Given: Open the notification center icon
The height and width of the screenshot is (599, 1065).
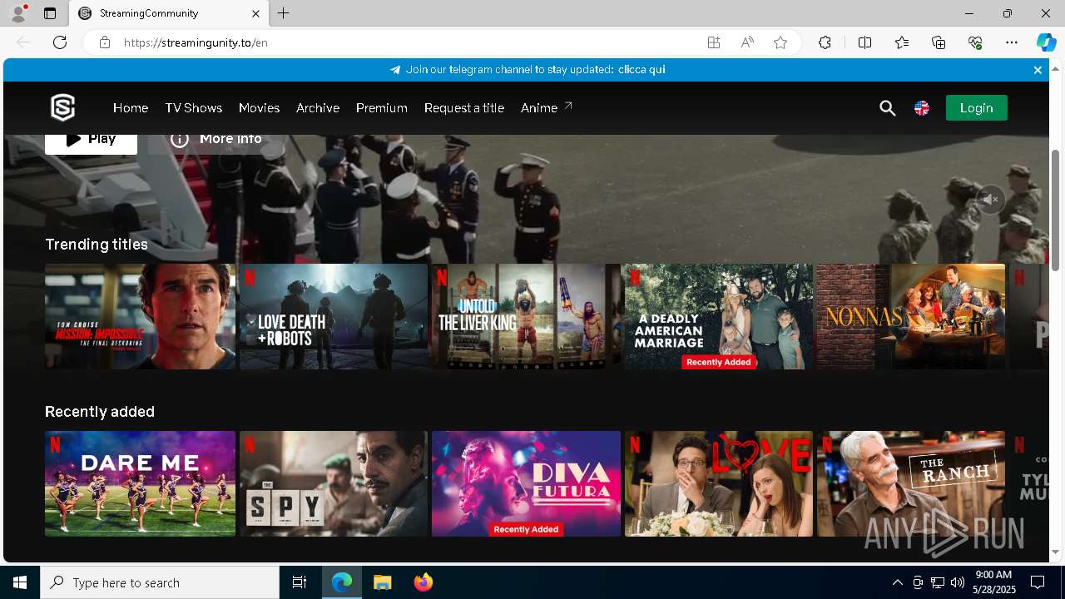Looking at the screenshot, I should coord(1038,582).
